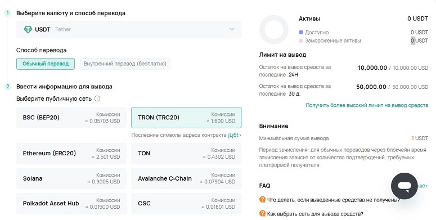This screenshot has width=436, height=220.
Task: Click the ≈ 0.07904 USD Avalanche fee
Action: click(x=218, y=182)
